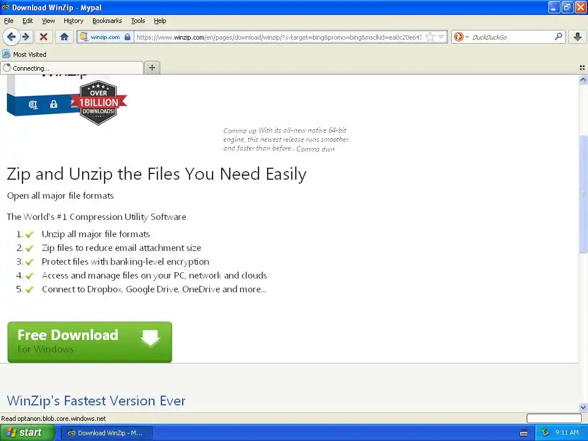Image resolution: width=588 pixels, height=441 pixels.
Task: Click the DuckDuckGo search engine icon
Action: [x=458, y=37]
